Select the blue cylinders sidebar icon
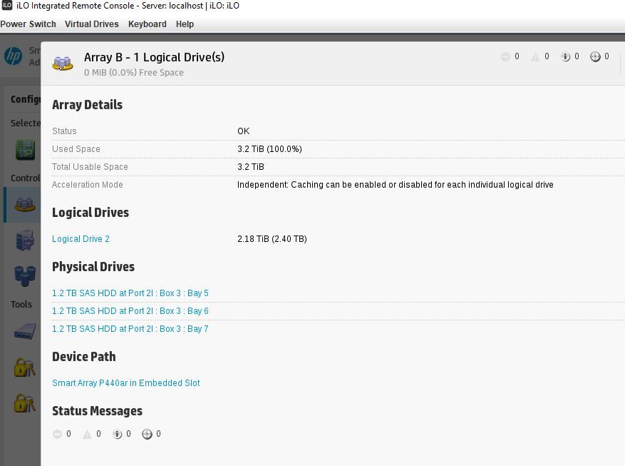 [25, 275]
